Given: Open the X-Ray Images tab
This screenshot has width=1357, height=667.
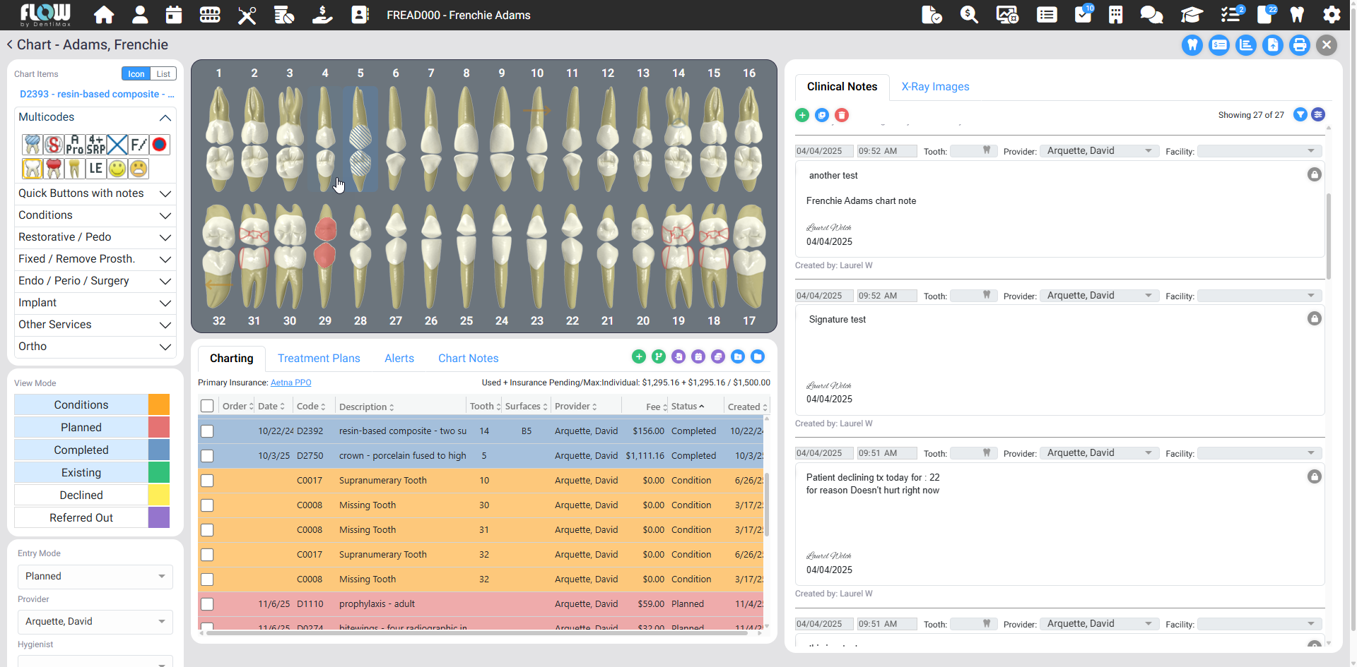Looking at the screenshot, I should click(x=935, y=87).
